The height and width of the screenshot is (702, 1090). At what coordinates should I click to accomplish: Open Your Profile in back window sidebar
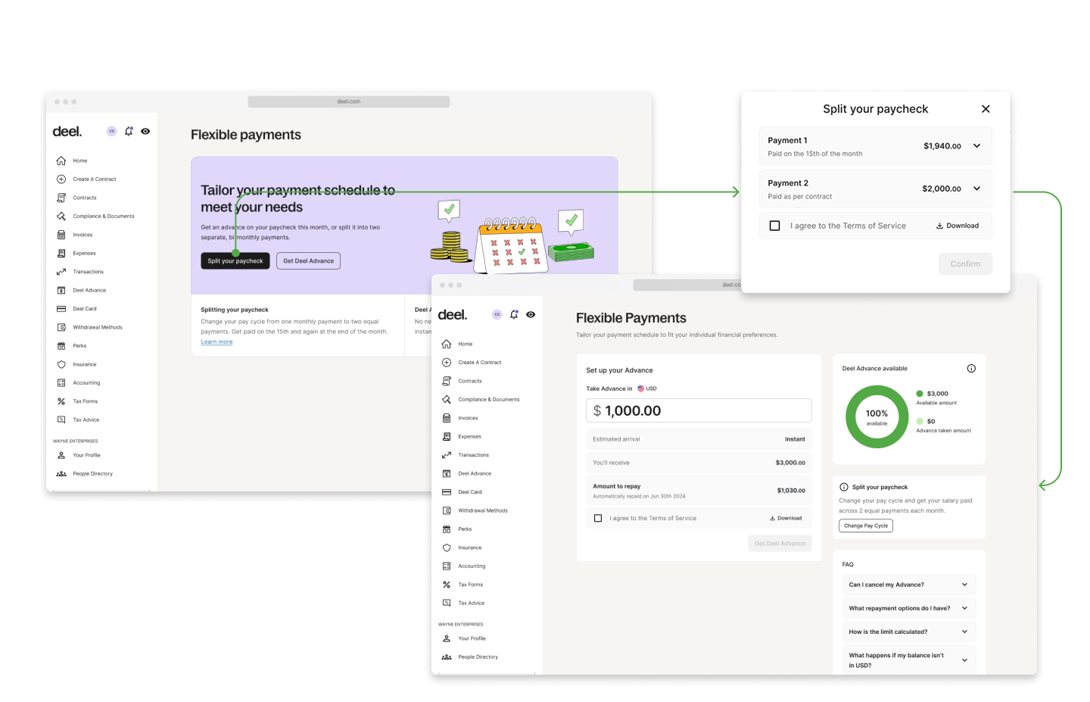coord(86,455)
